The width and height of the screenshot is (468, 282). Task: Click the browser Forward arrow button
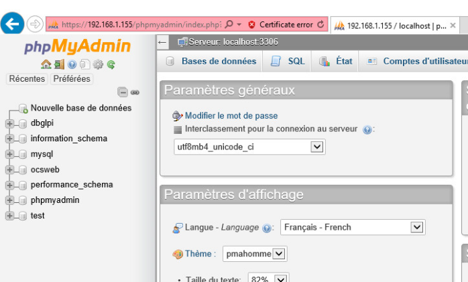pos(35,24)
